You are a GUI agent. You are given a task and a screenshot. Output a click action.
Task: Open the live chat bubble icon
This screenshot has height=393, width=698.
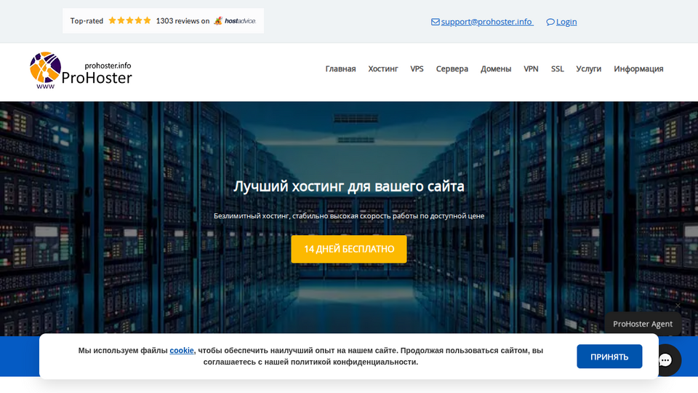coord(665,360)
